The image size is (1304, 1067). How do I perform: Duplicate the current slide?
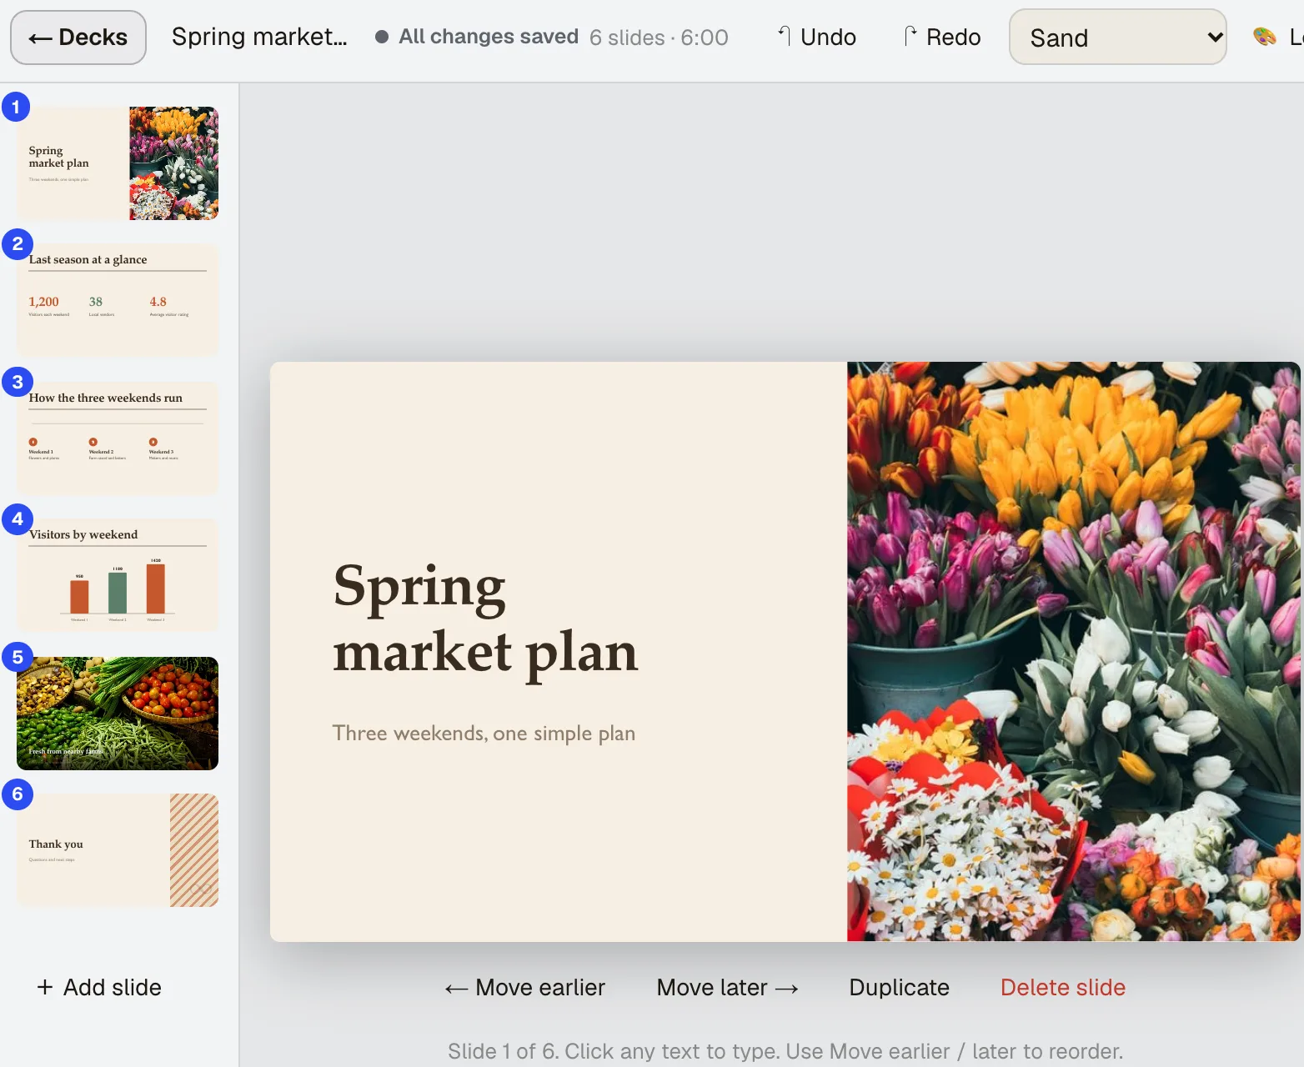click(x=899, y=988)
